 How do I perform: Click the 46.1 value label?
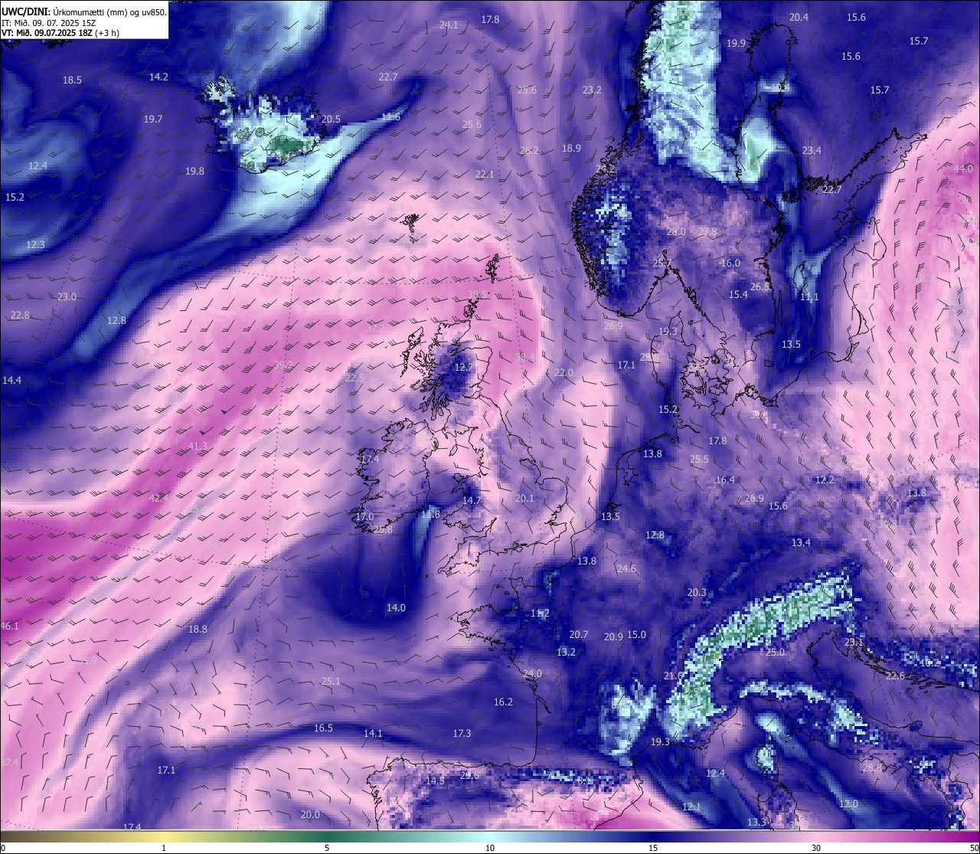(9, 626)
